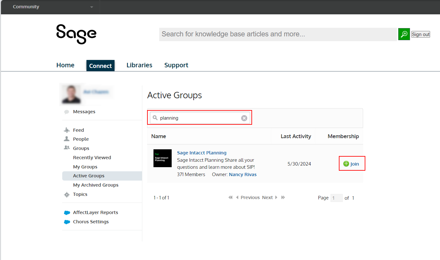Click the Groups people icon
Screen dimensions: 440x260
67,148
